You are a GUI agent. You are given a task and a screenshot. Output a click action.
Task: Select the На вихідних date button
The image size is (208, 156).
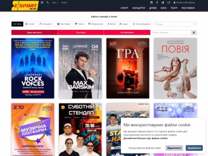pyautogui.click(x=127, y=32)
